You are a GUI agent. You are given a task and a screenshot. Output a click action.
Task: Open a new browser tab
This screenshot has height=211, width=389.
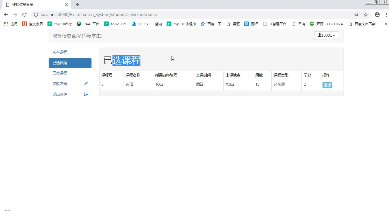pyautogui.click(x=77, y=5)
